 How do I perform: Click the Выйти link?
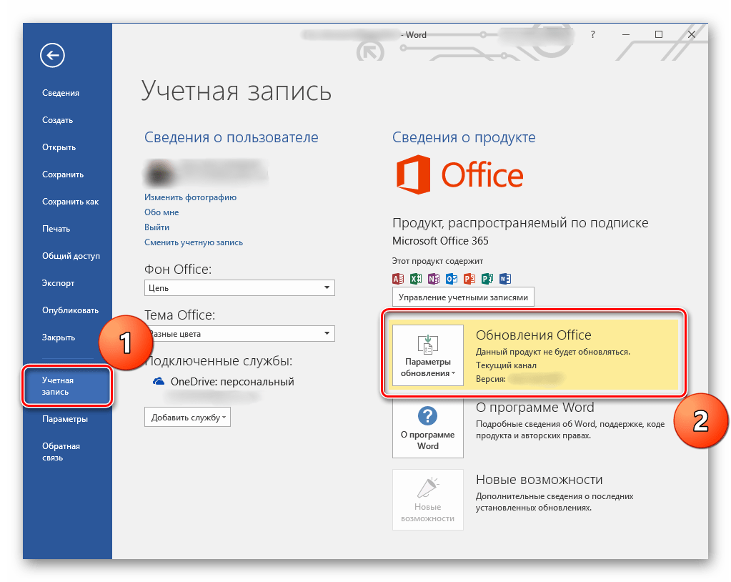pyautogui.click(x=156, y=227)
